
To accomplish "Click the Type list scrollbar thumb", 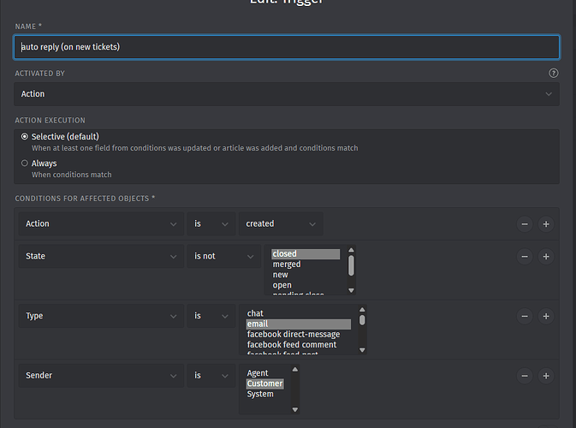I will [362, 320].
